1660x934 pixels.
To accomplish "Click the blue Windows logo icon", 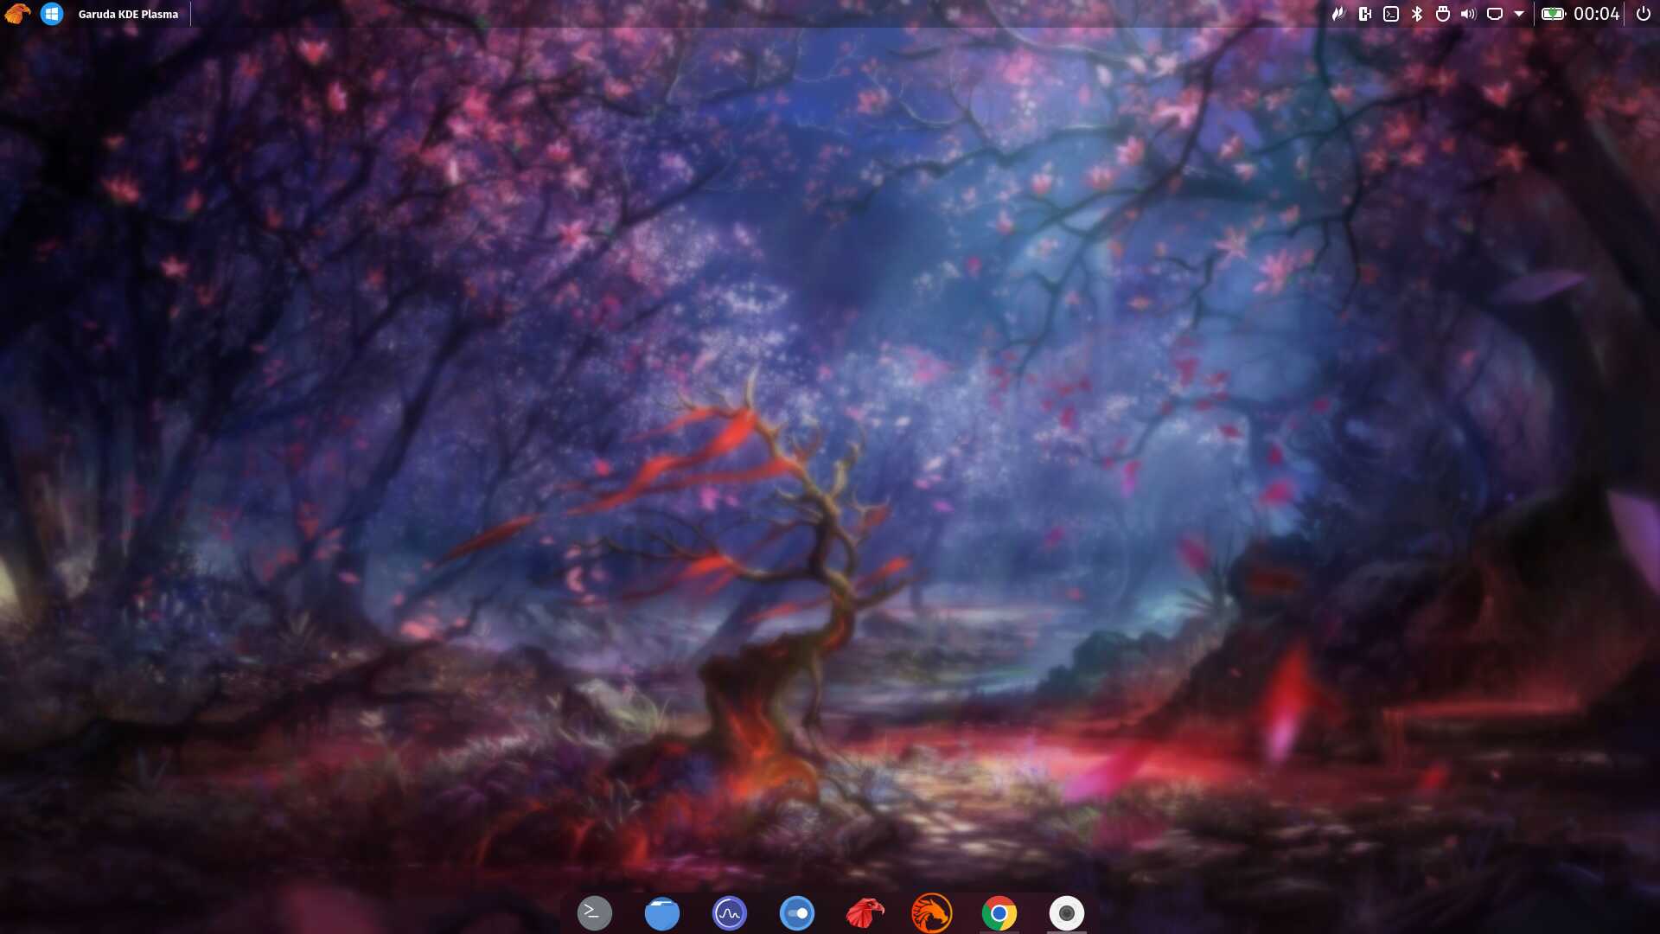I will 52,14.
